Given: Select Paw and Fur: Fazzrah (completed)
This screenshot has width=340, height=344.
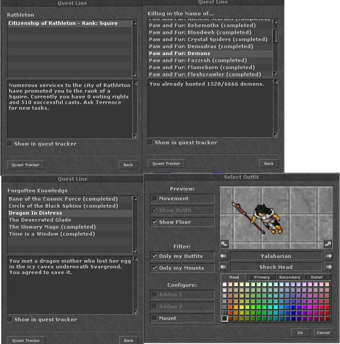Looking at the screenshot, I should point(210,60).
